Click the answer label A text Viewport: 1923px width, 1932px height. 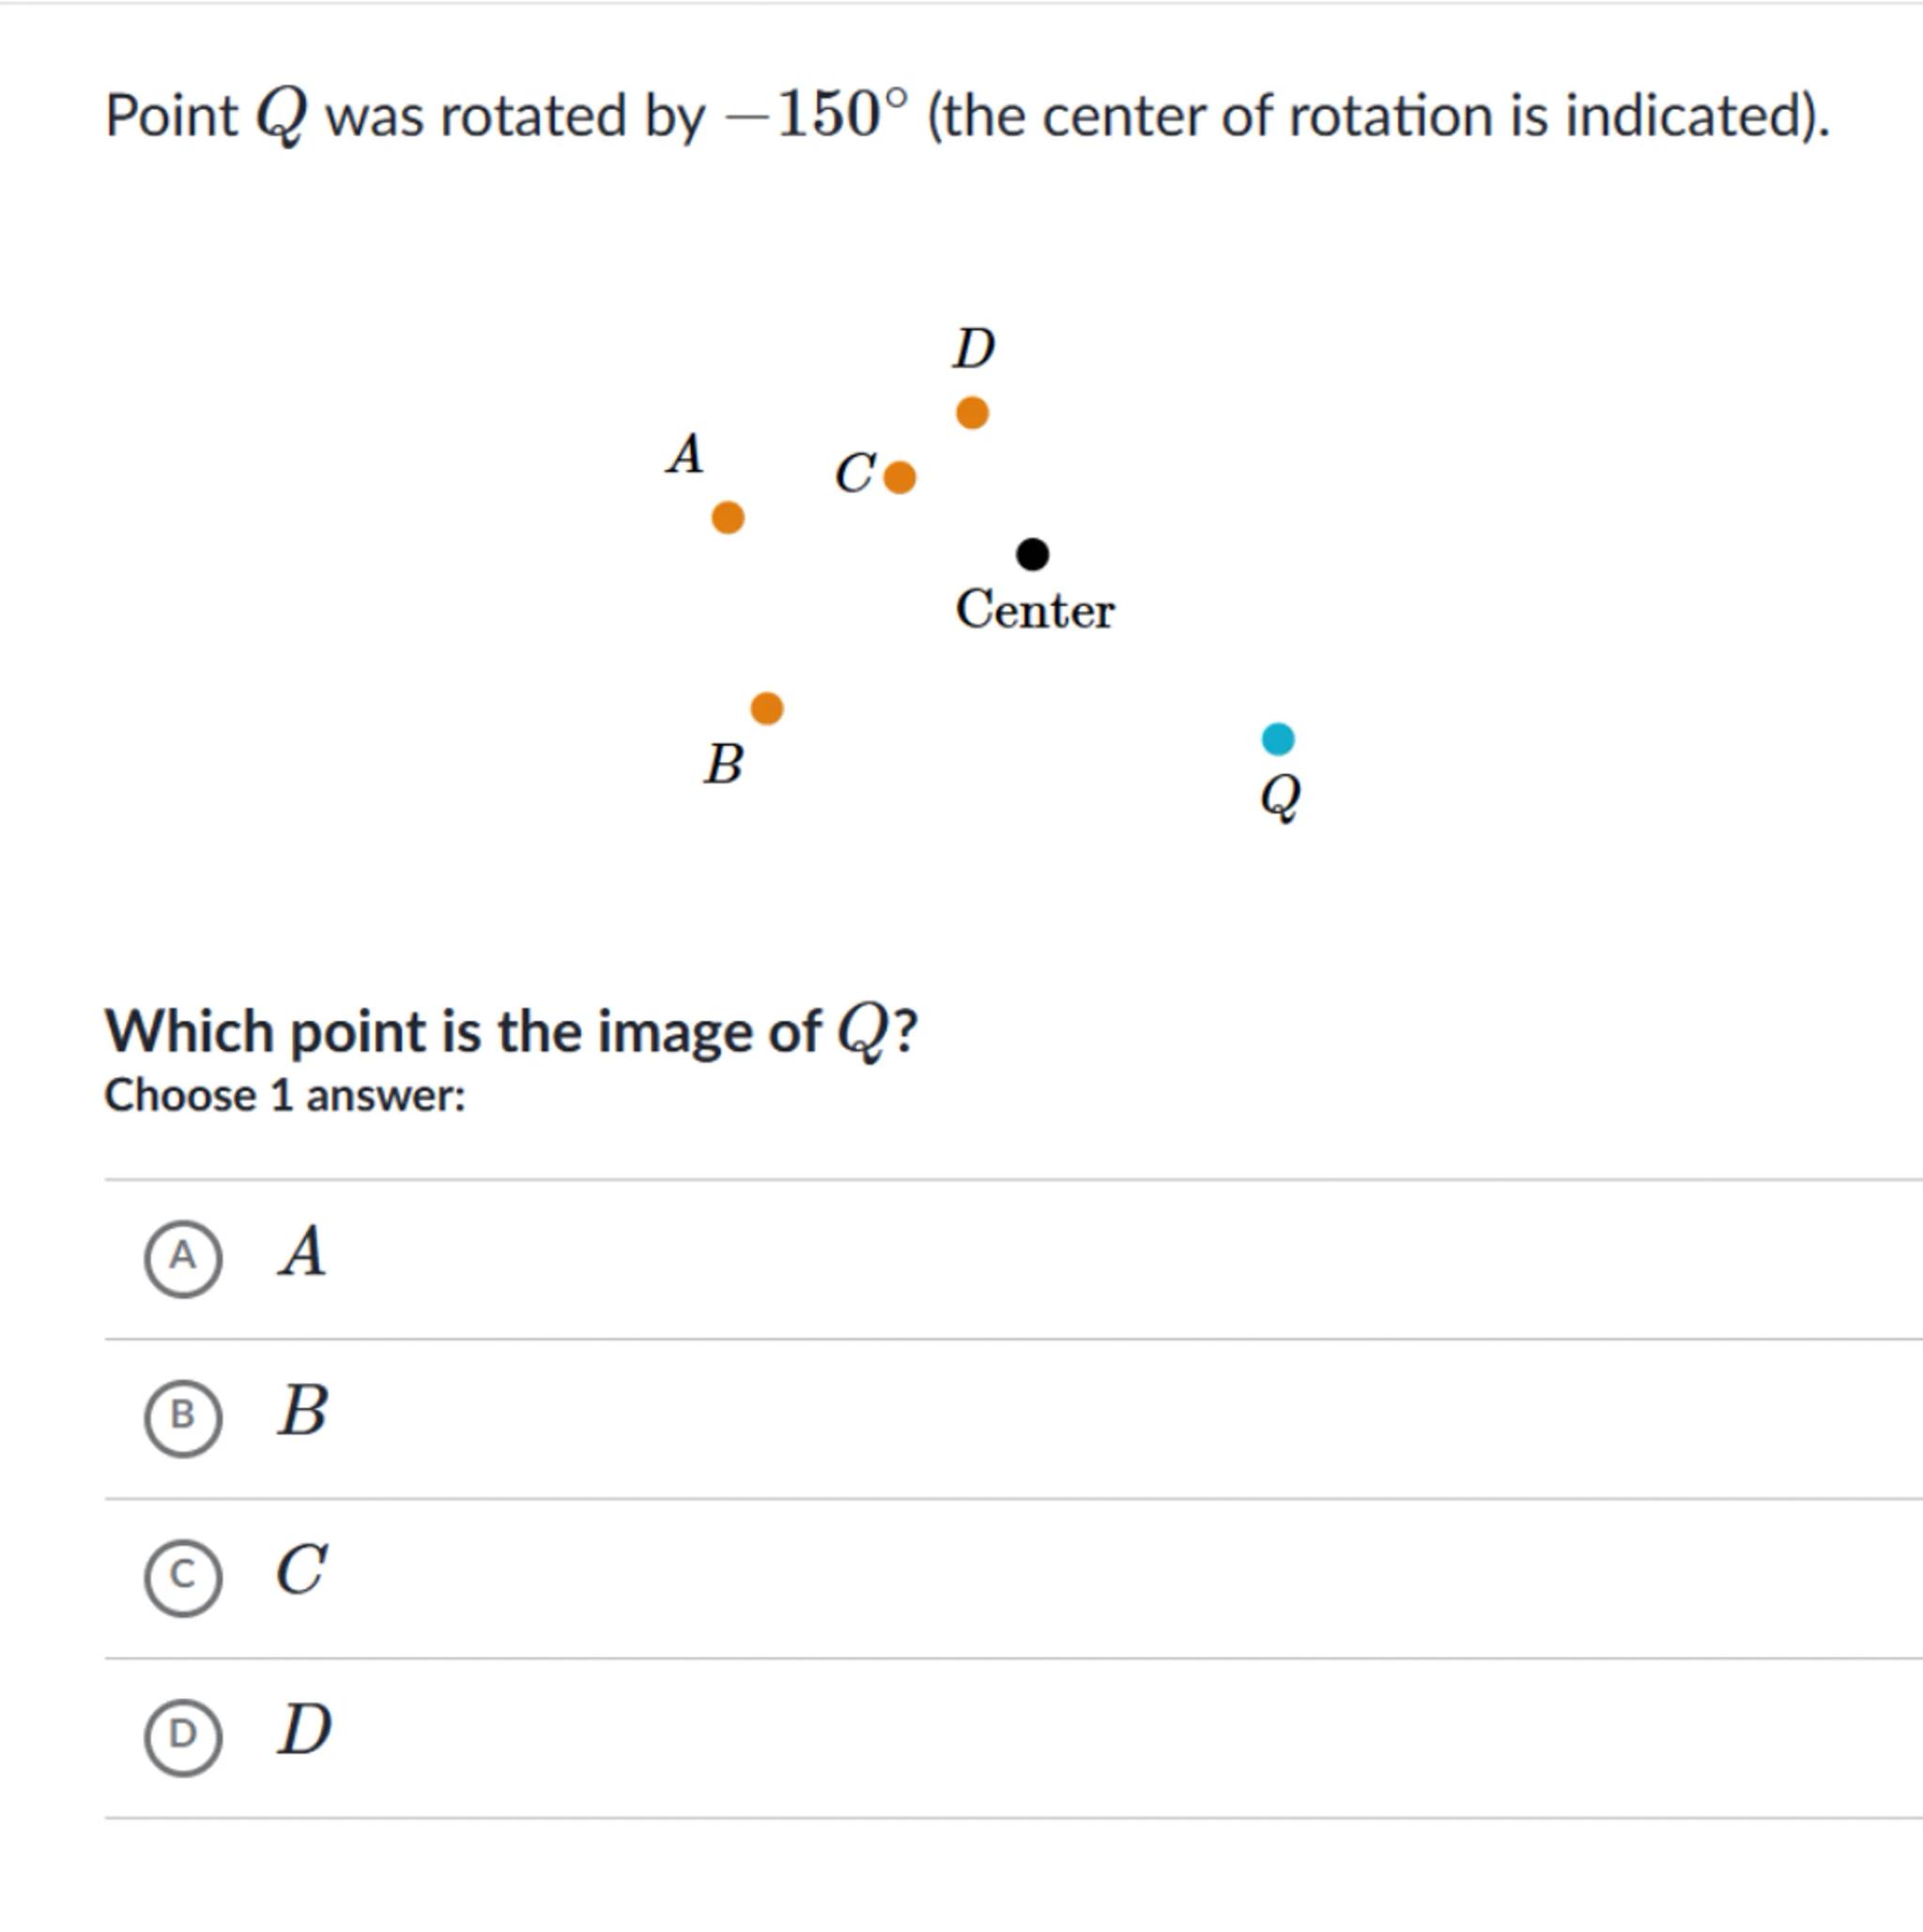[x=301, y=1252]
